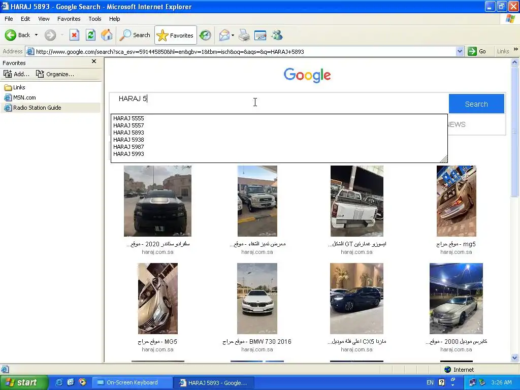Open the Search pane from the toolbar

pyautogui.click(x=135, y=35)
